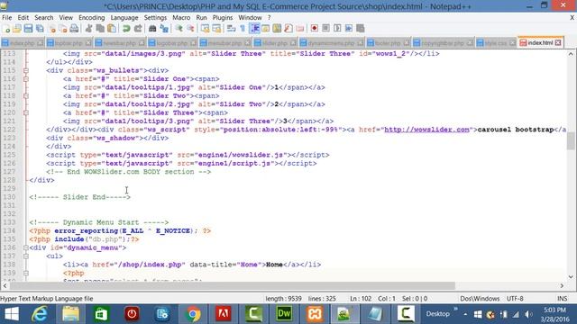
Task: Click the Save toolbar icon
Action: point(28,28)
